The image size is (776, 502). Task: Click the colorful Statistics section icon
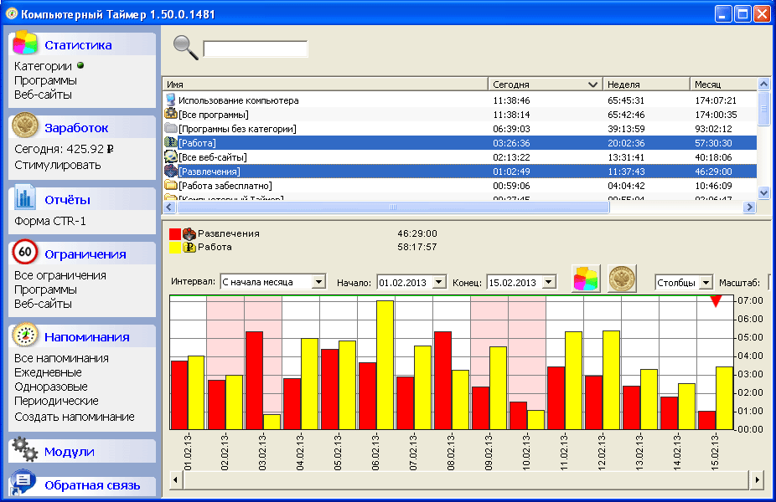point(25,44)
